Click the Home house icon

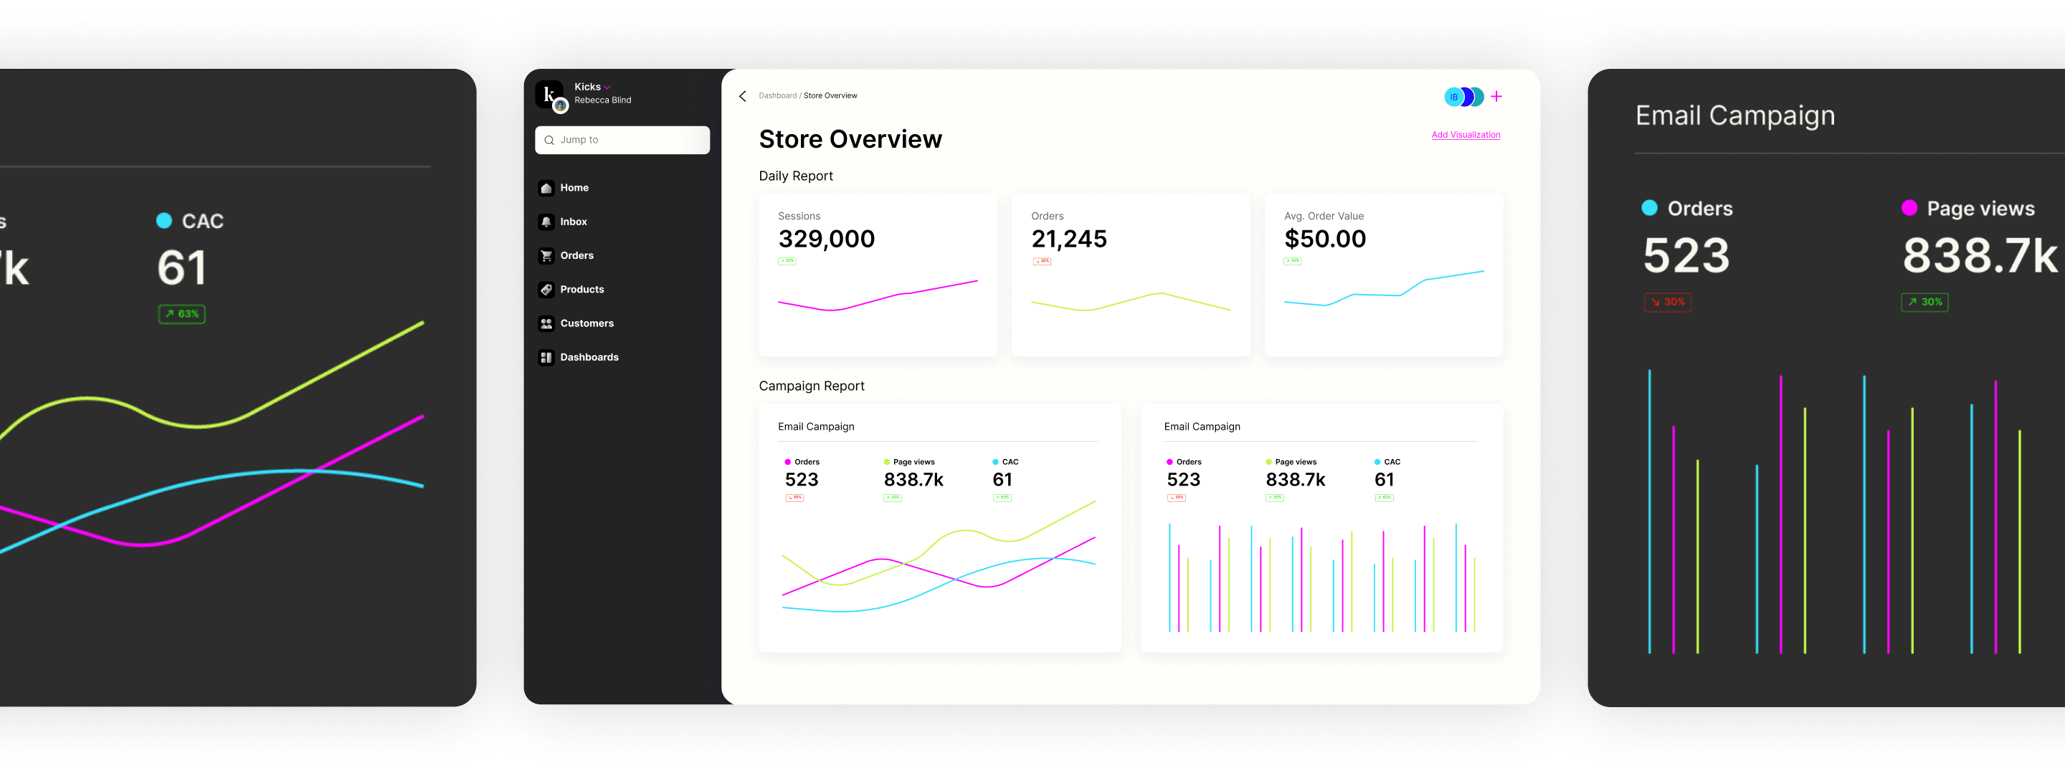pos(546,188)
